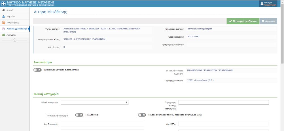
Task: Enable the Πολύτεκνος toggle
Action: tap(79, 115)
